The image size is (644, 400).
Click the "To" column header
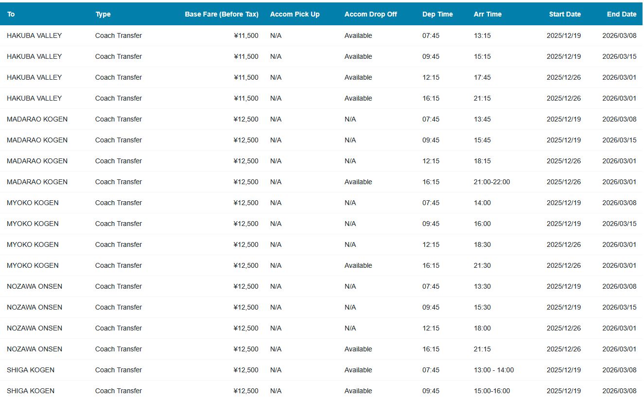point(11,14)
